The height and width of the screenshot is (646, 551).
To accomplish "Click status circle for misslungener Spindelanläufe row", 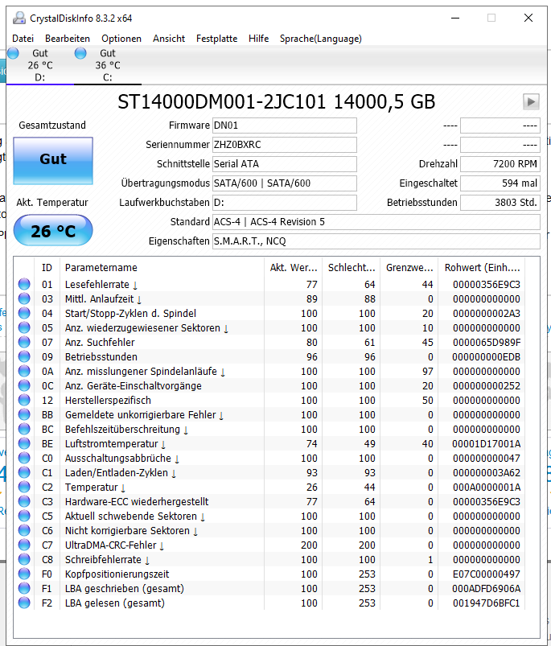I will click(x=24, y=371).
